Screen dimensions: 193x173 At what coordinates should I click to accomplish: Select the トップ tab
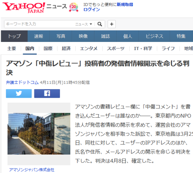14,36
